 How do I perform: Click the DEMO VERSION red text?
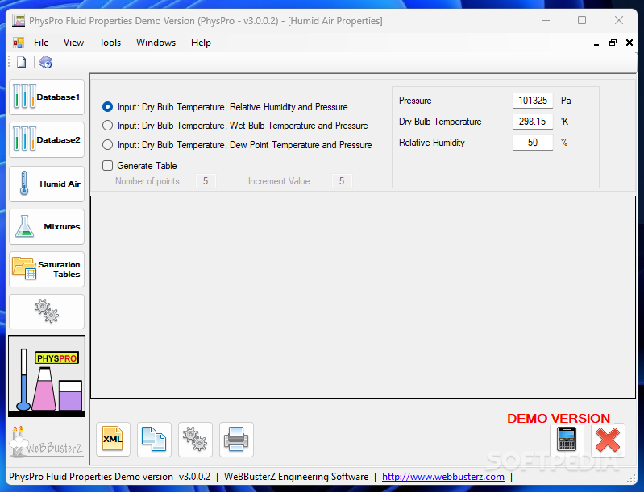[559, 418]
